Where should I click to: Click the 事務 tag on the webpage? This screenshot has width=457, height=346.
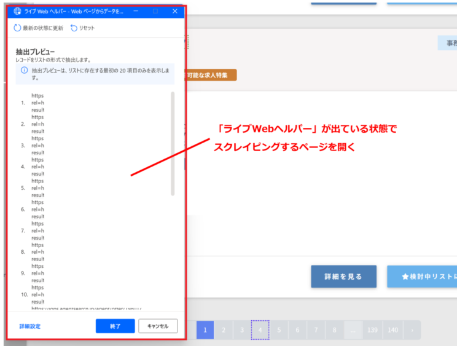click(448, 43)
